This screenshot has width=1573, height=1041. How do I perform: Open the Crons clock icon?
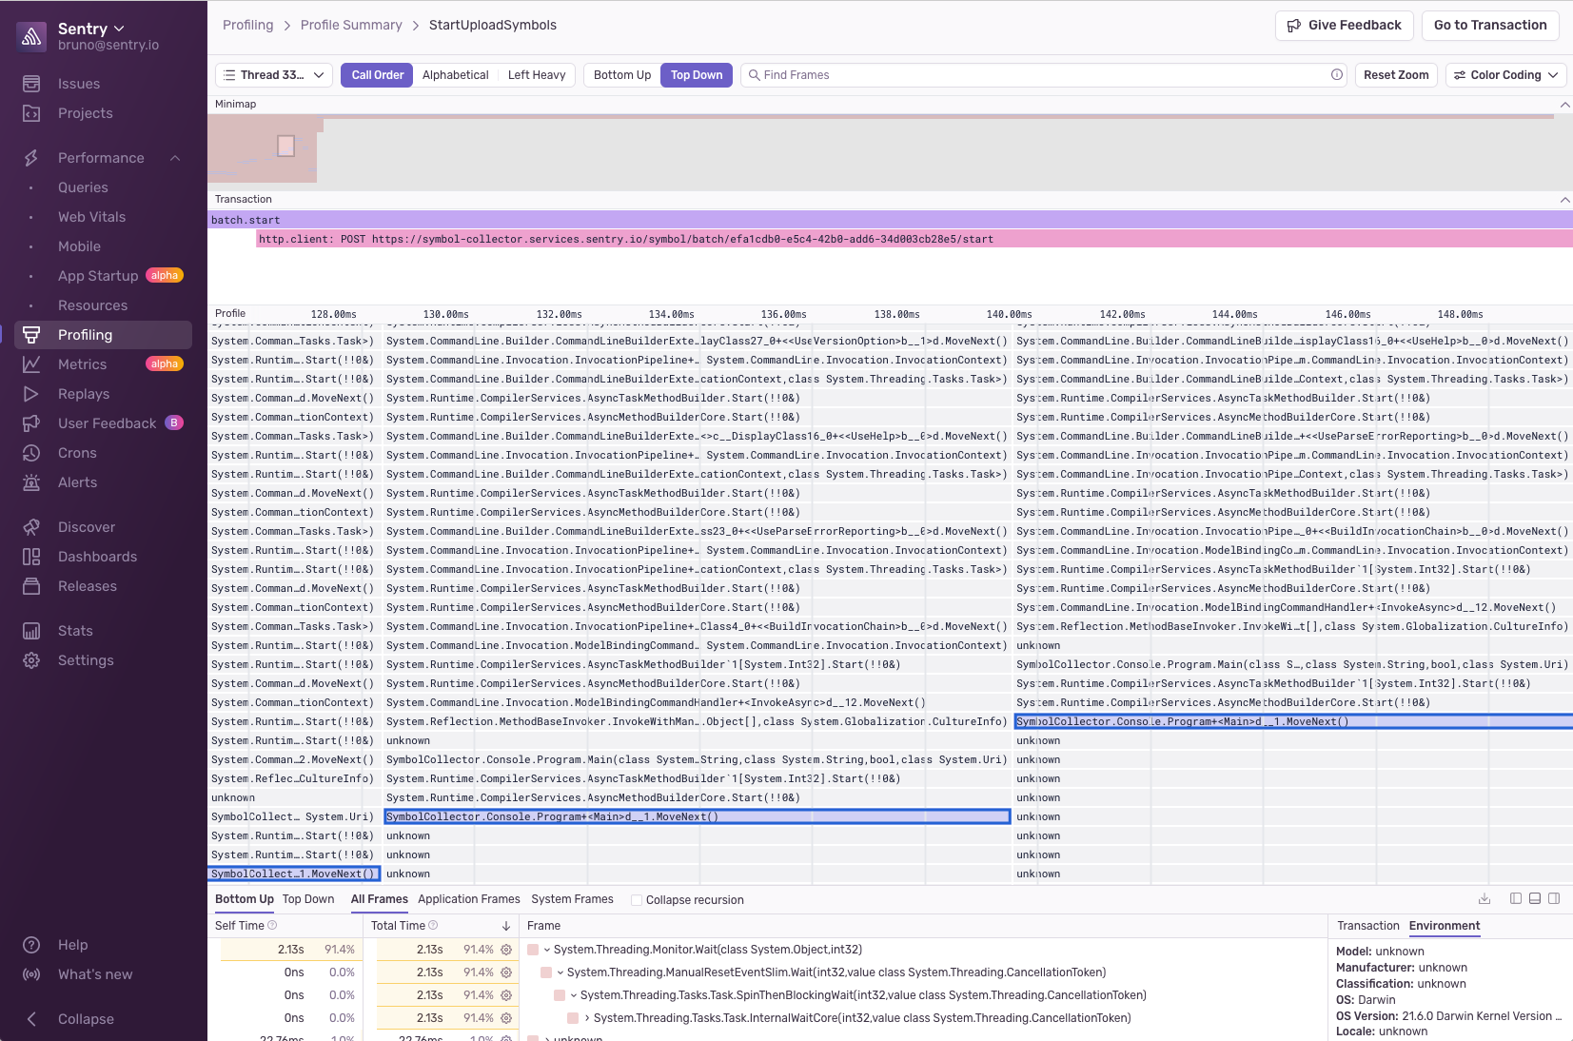(x=31, y=453)
